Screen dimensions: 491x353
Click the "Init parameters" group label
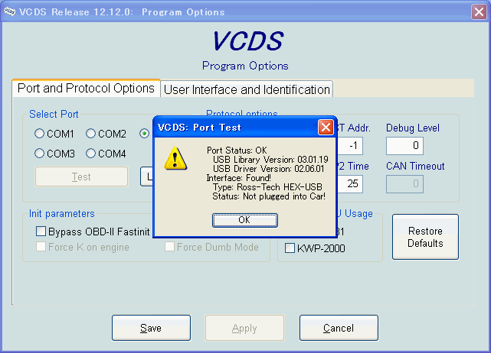(62, 214)
